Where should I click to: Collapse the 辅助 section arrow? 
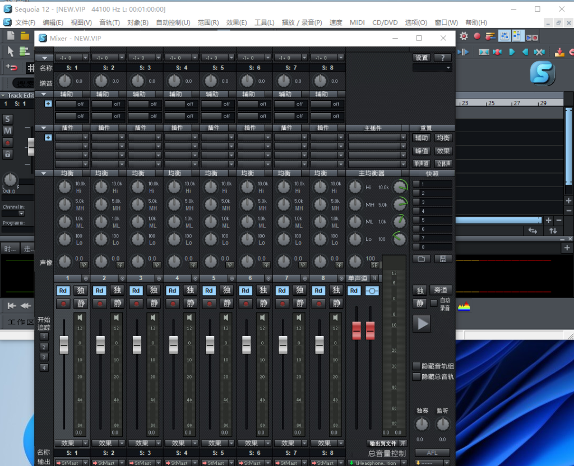click(x=44, y=94)
